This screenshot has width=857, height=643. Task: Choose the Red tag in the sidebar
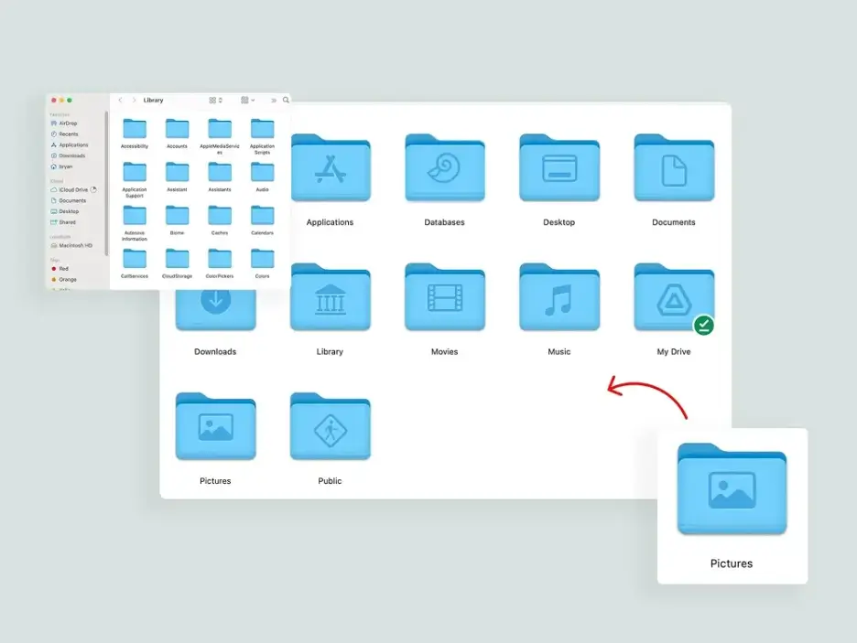[x=60, y=269]
